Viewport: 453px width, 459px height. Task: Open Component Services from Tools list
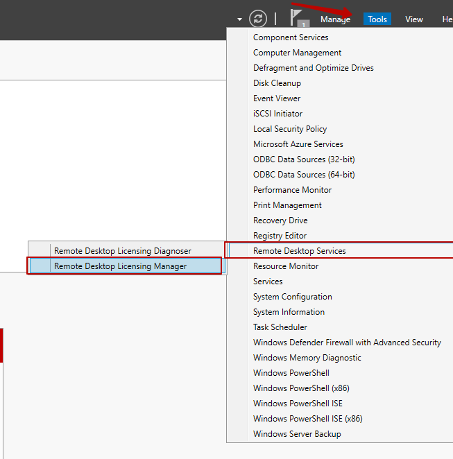pos(291,37)
